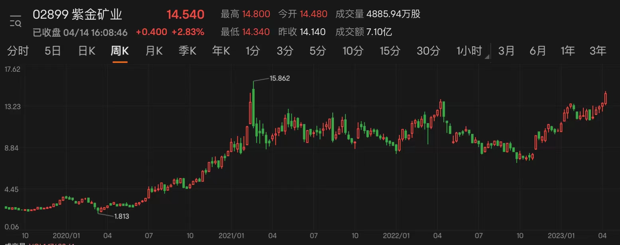
Task: Switch to the 分时 intraday tab
Action: [18, 51]
